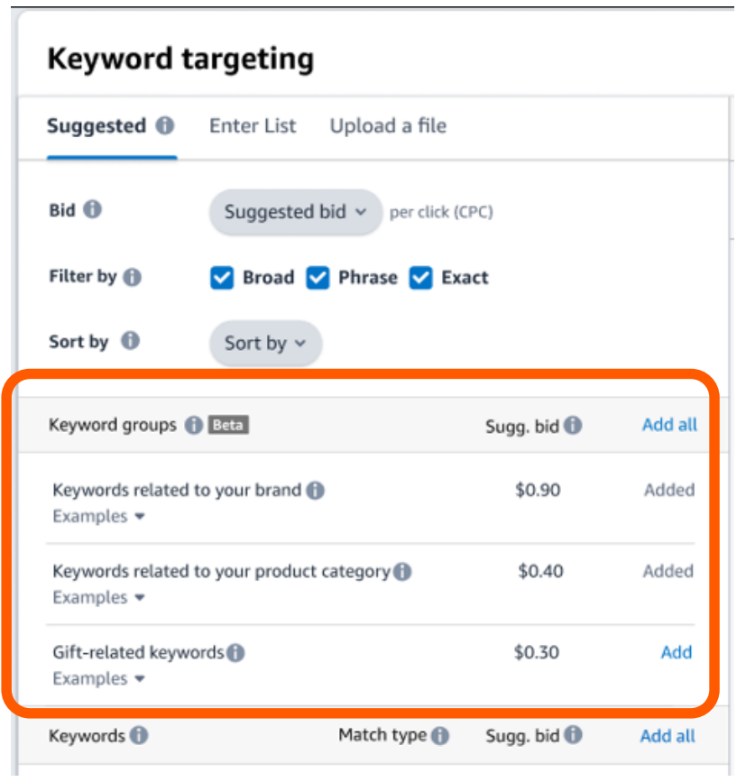
Task: Expand Examples under Gift-related keywords
Action: (98, 679)
